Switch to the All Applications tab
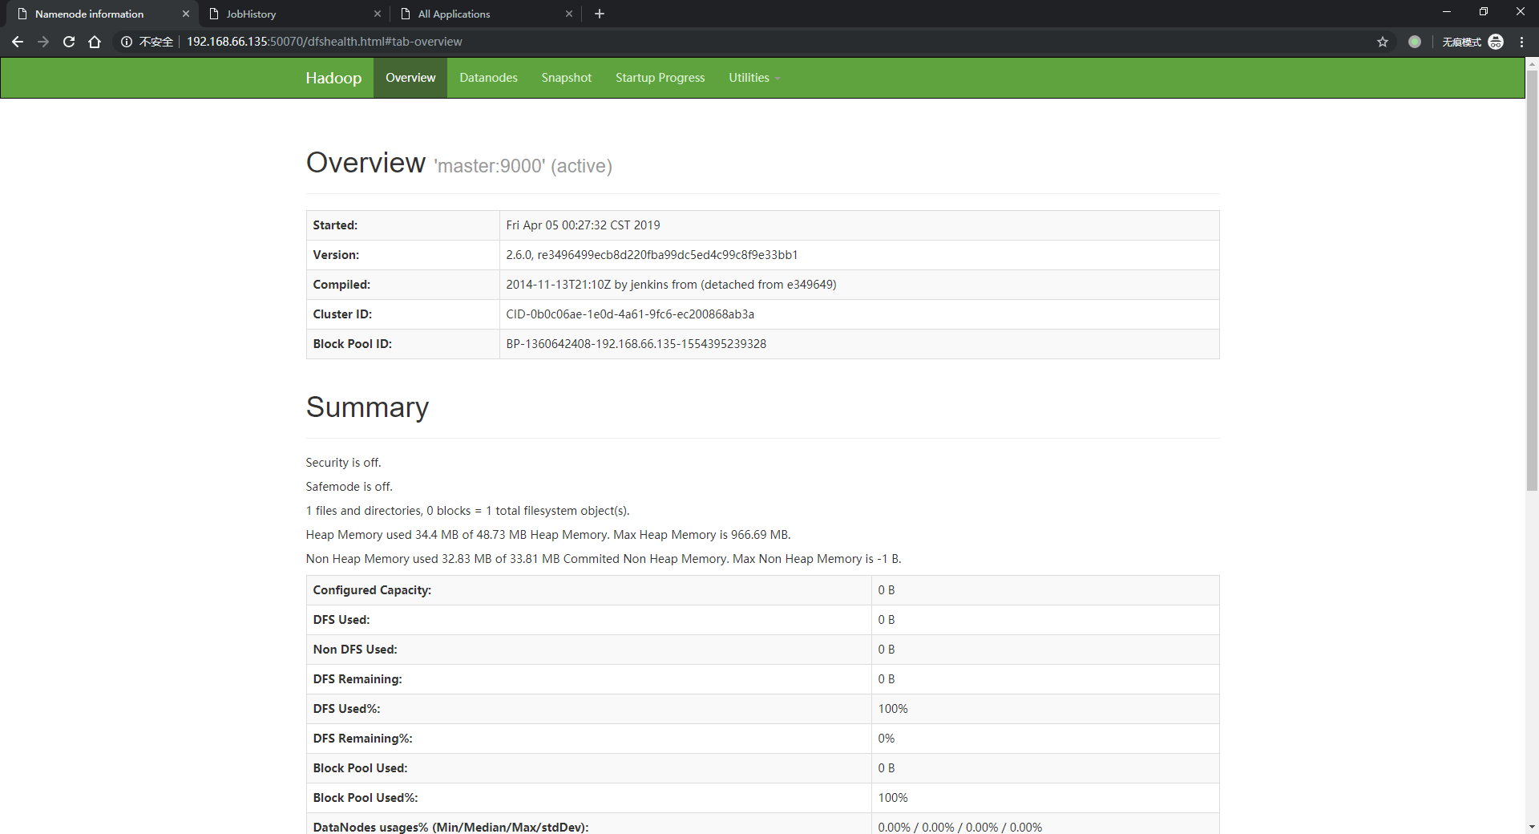 pyautogui.click(x=481, y=14)
